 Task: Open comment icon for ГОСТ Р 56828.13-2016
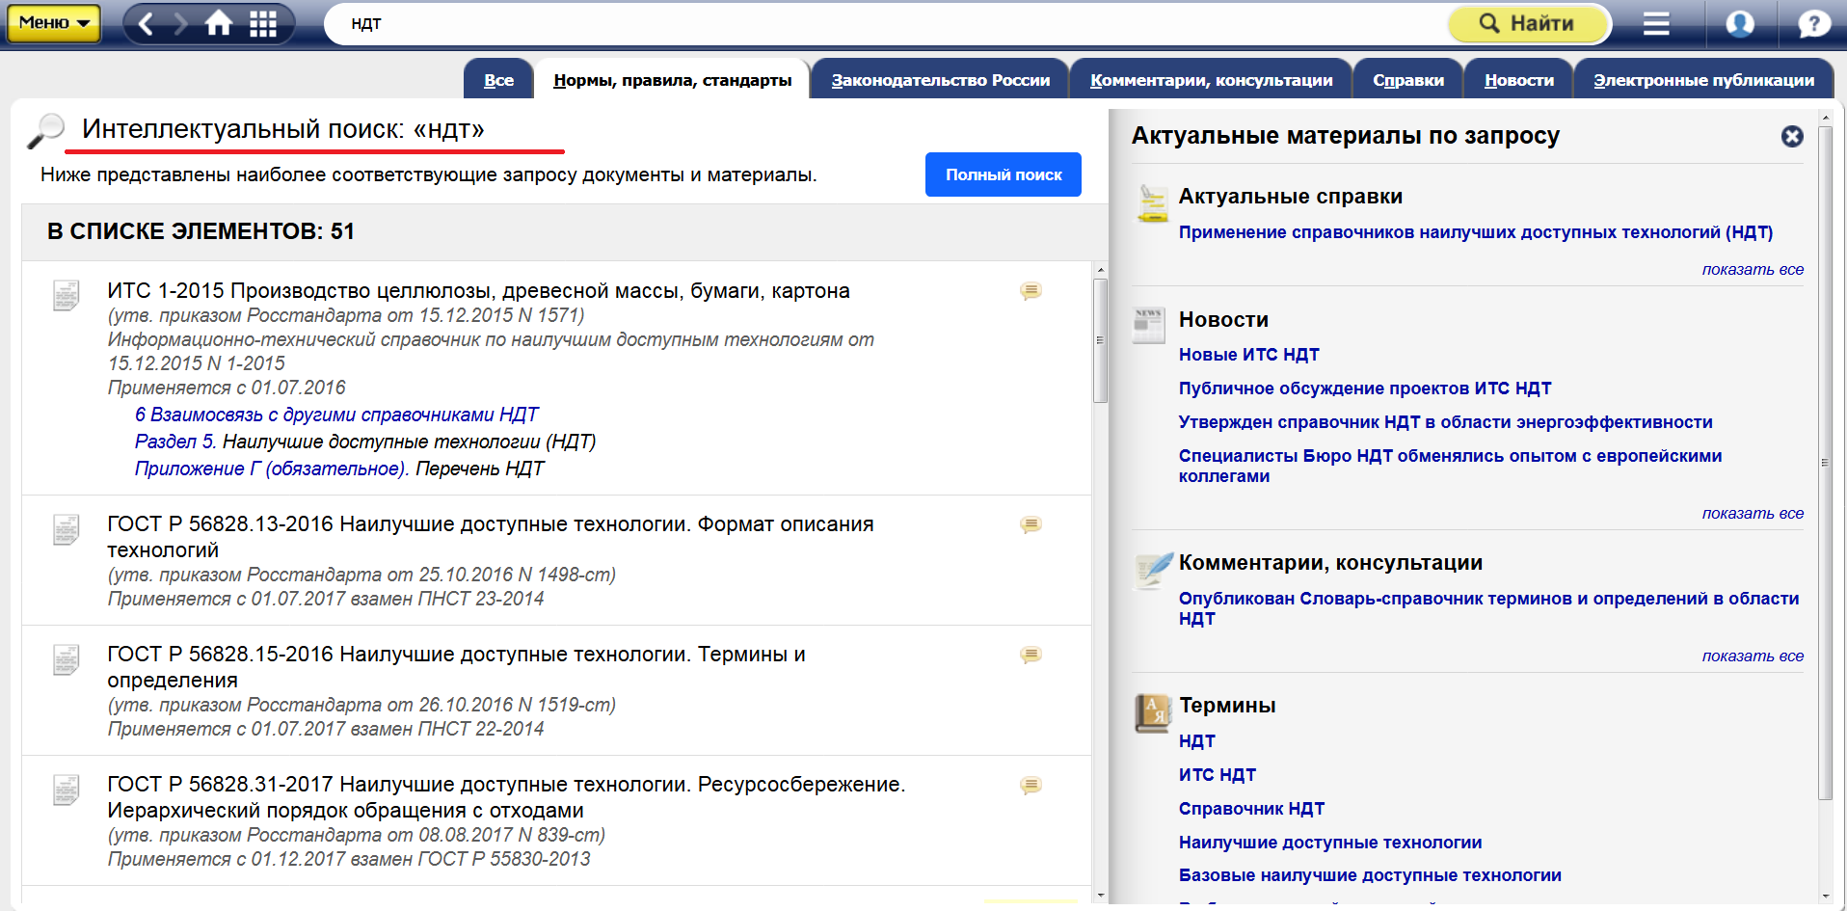[x=1031, y=525]
